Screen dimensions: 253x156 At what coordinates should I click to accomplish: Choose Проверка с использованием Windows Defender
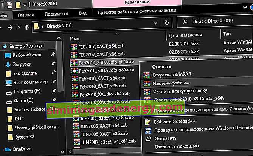click(x=203, y=129)
